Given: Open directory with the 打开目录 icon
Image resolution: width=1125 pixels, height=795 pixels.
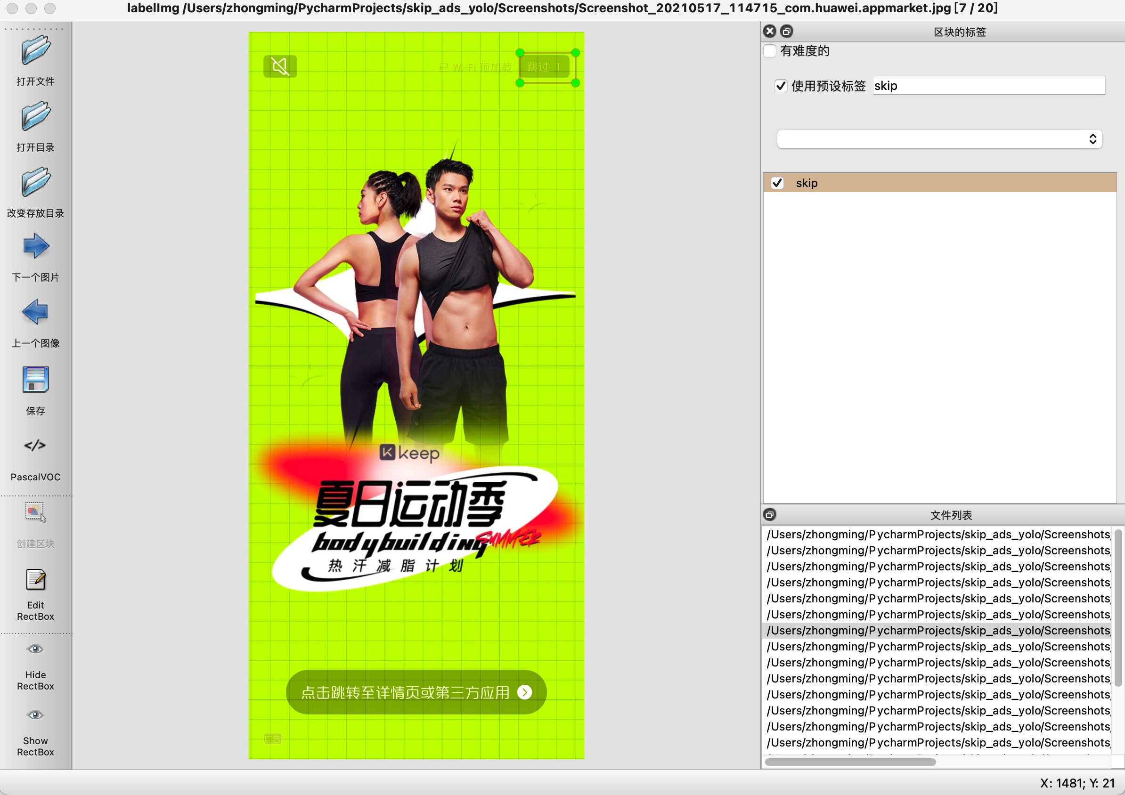Looking at the screenshot, I should click(35, 117).
